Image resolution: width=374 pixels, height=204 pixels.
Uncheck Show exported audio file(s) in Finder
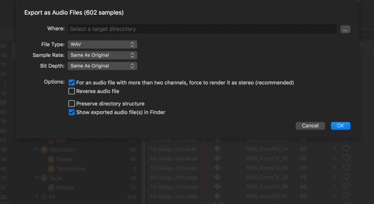tap(72, 112)
